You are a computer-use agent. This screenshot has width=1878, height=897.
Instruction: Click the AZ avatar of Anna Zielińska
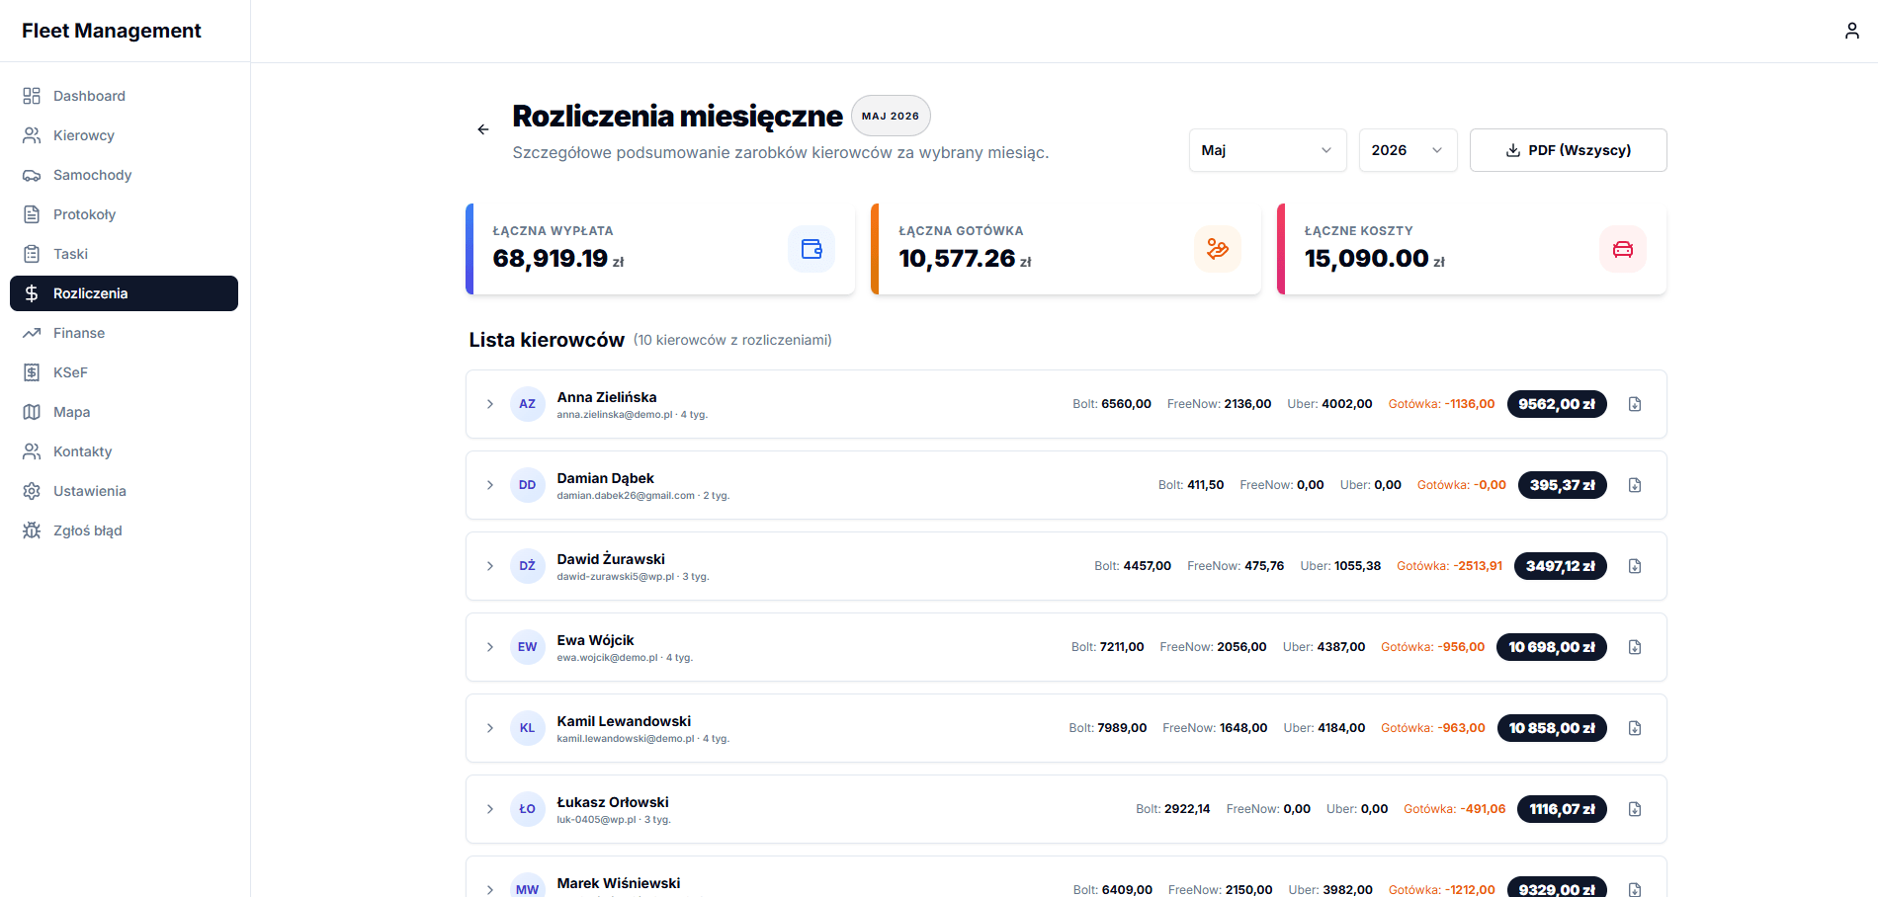point(528,404)
